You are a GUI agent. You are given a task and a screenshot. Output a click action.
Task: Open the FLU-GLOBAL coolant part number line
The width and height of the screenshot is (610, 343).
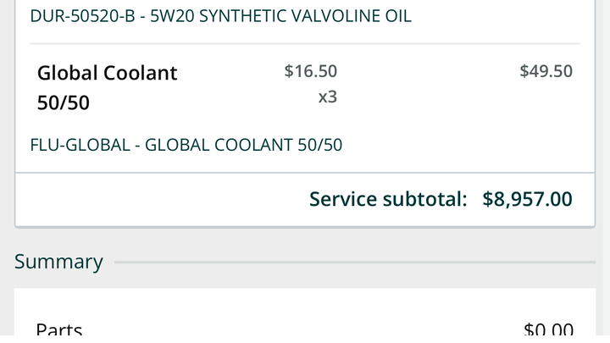coord(186,145)
